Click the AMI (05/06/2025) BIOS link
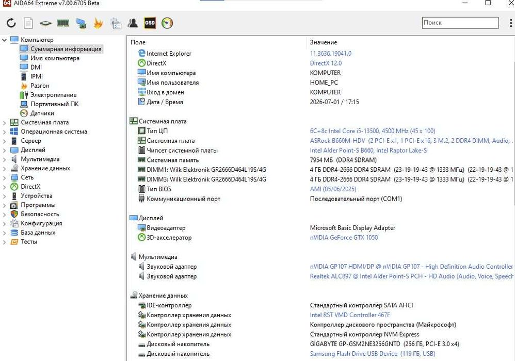515x361 pixels. tap(333, 189)
